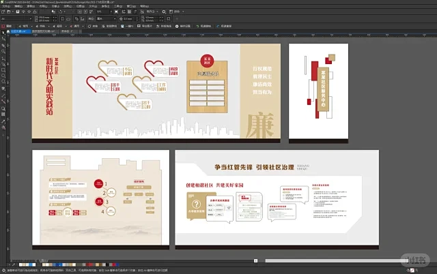Click the 智能群组 button
Image resolution: width=437 pixels, height=274 pixels.
point(113,26)
